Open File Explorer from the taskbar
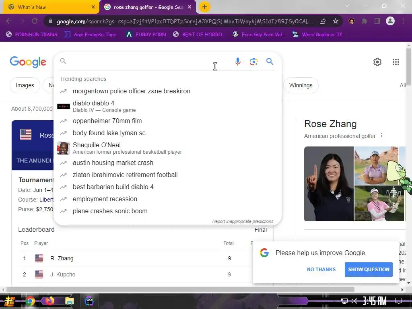 pyautogui.click(x=70, y=301)
